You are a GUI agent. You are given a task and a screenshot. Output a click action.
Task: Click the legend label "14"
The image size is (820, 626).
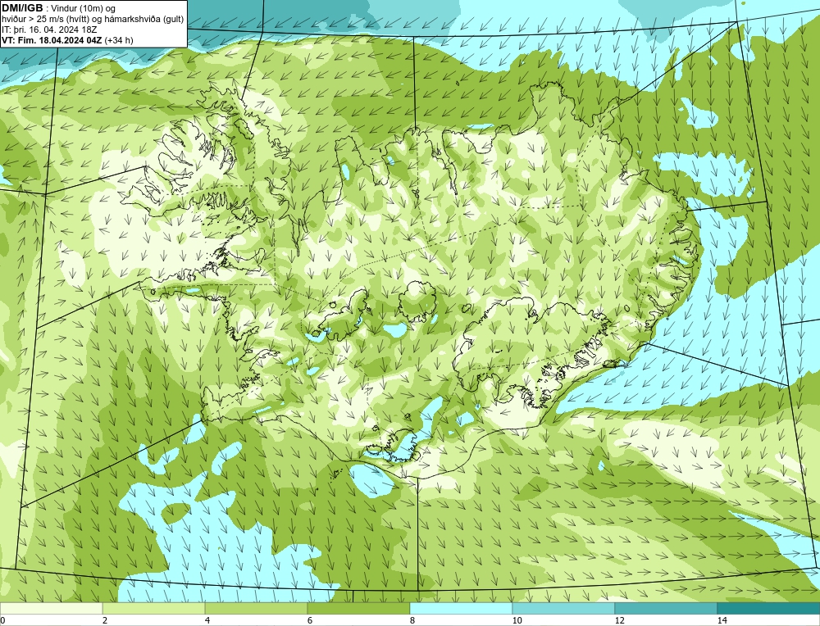tap(722, 620)
